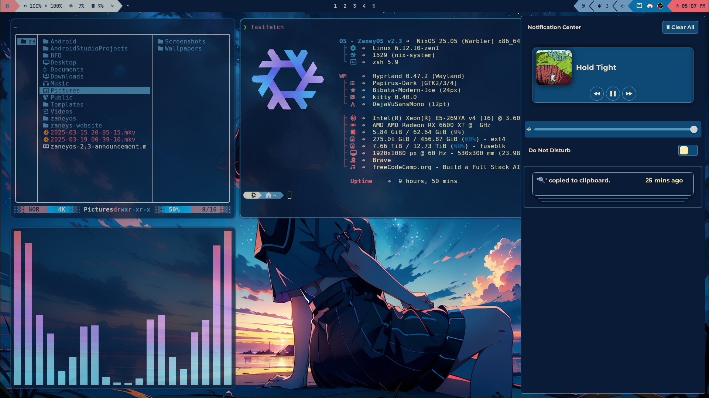Click the microphone icon showing 100%

click(46, 6)
